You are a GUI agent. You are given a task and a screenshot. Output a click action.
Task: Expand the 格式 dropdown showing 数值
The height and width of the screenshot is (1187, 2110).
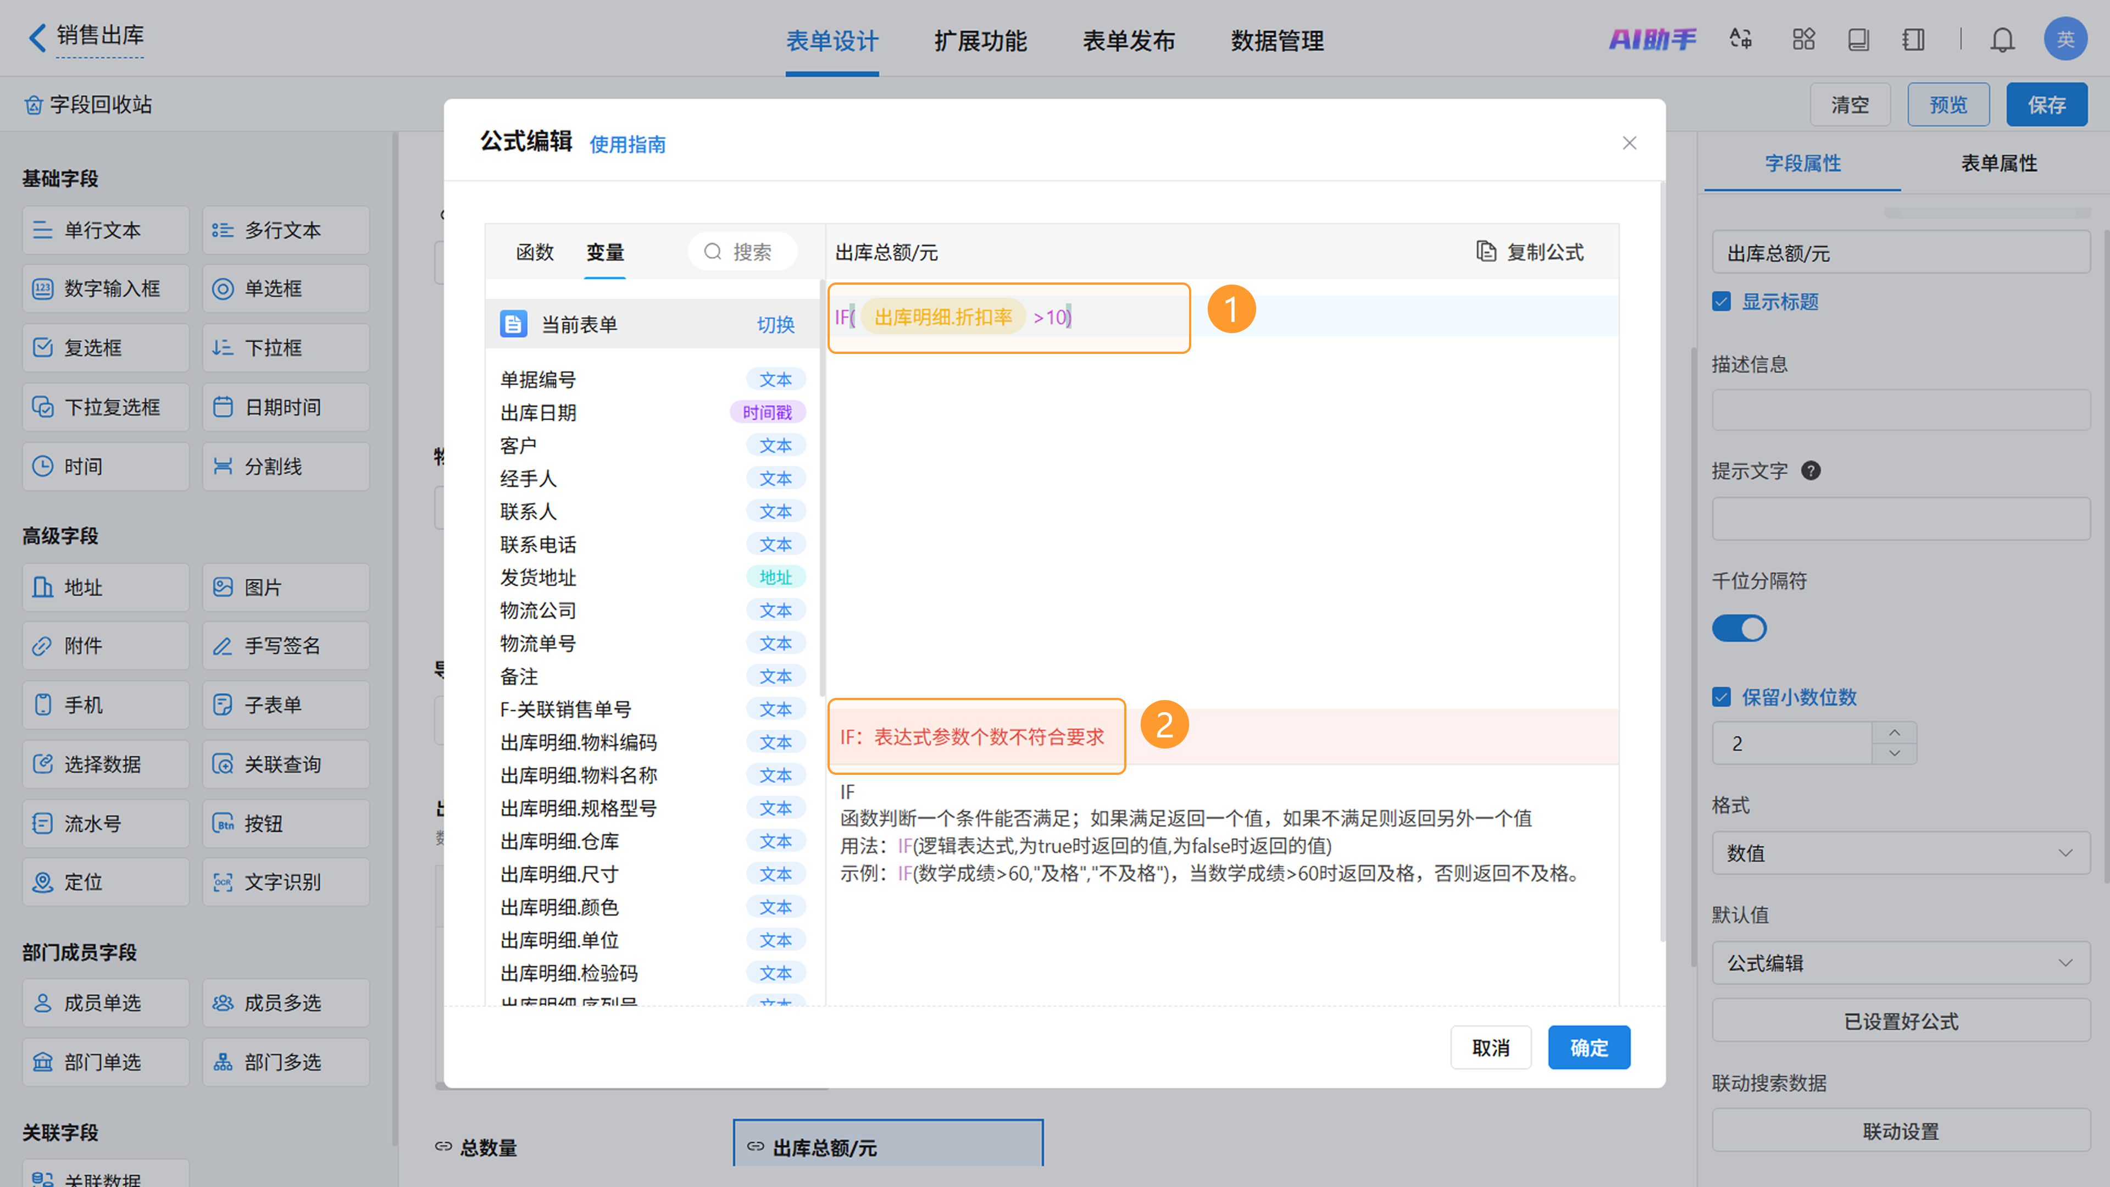tap(1900, 853)
